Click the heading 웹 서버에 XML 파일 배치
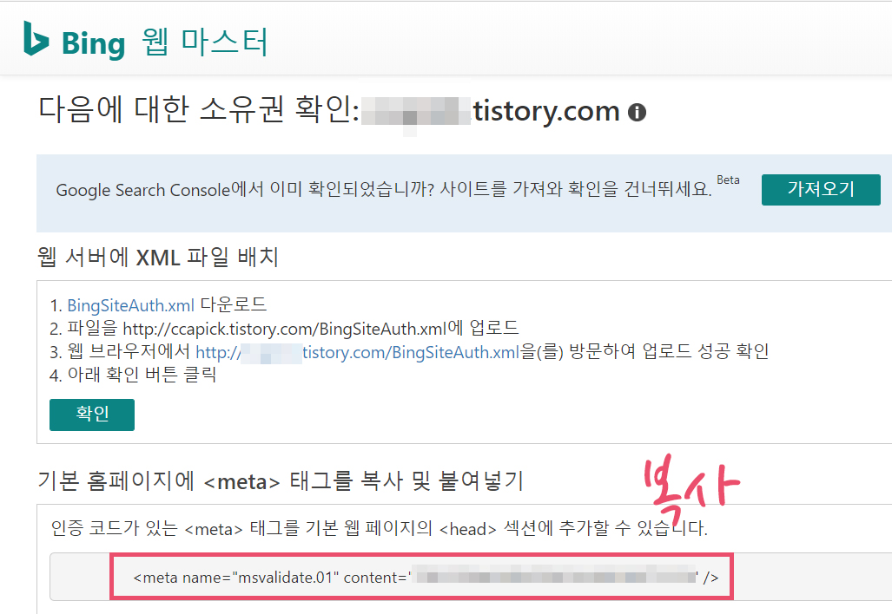 [158, 258]
